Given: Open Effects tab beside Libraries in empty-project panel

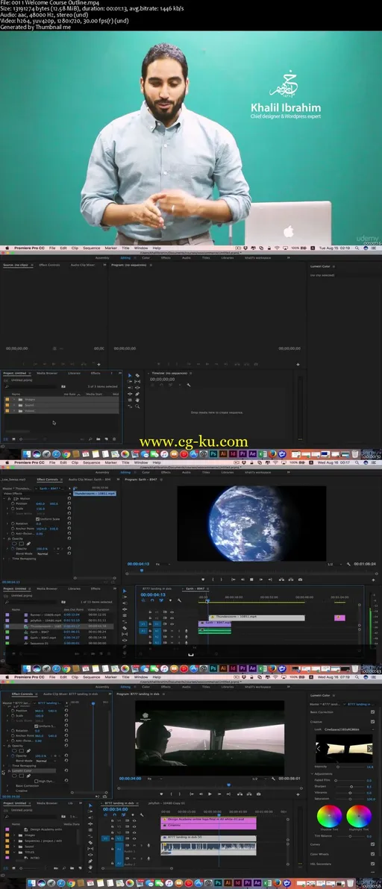Looking at the screenshot, I should pyautogui.click(x=95, y=373).
